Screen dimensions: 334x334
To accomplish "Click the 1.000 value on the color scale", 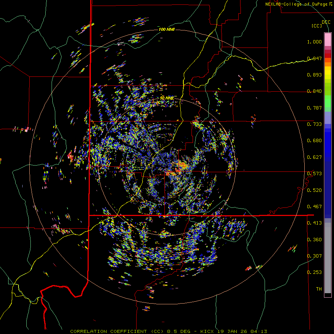I will pyautogui.click(x=314, y=42).
